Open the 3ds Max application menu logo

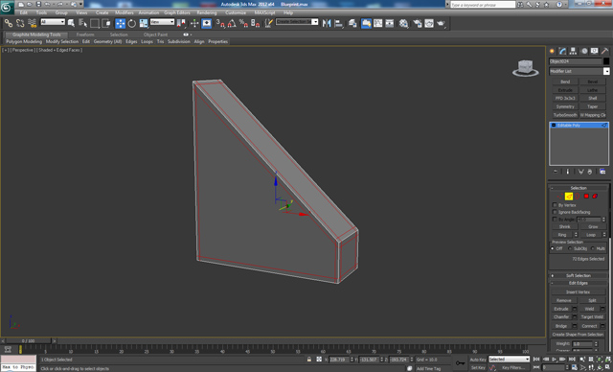(x=7, y=7)
